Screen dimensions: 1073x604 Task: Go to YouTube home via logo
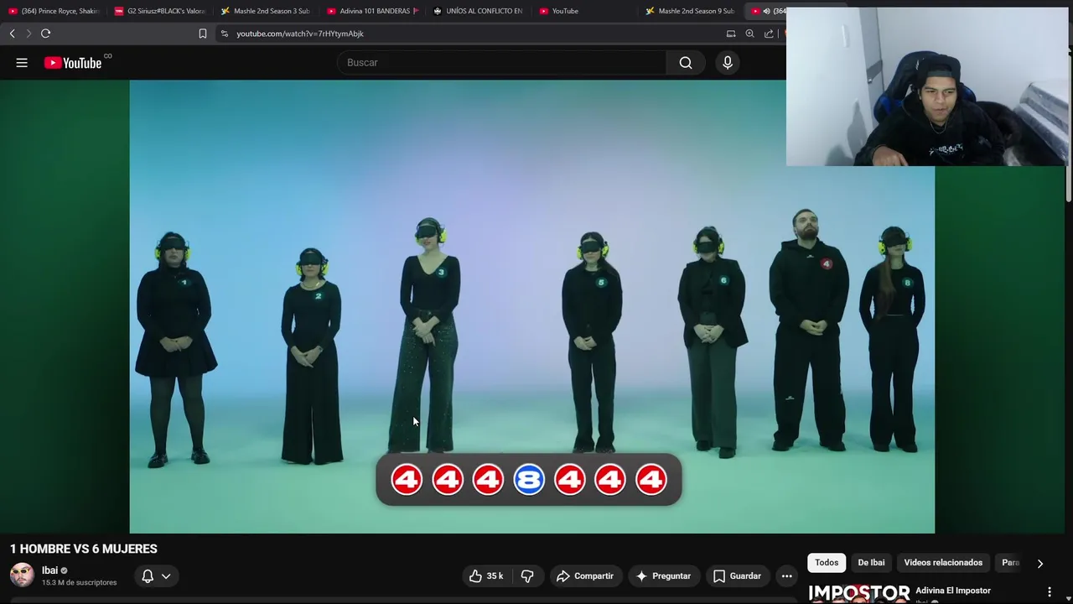[73, 63]
